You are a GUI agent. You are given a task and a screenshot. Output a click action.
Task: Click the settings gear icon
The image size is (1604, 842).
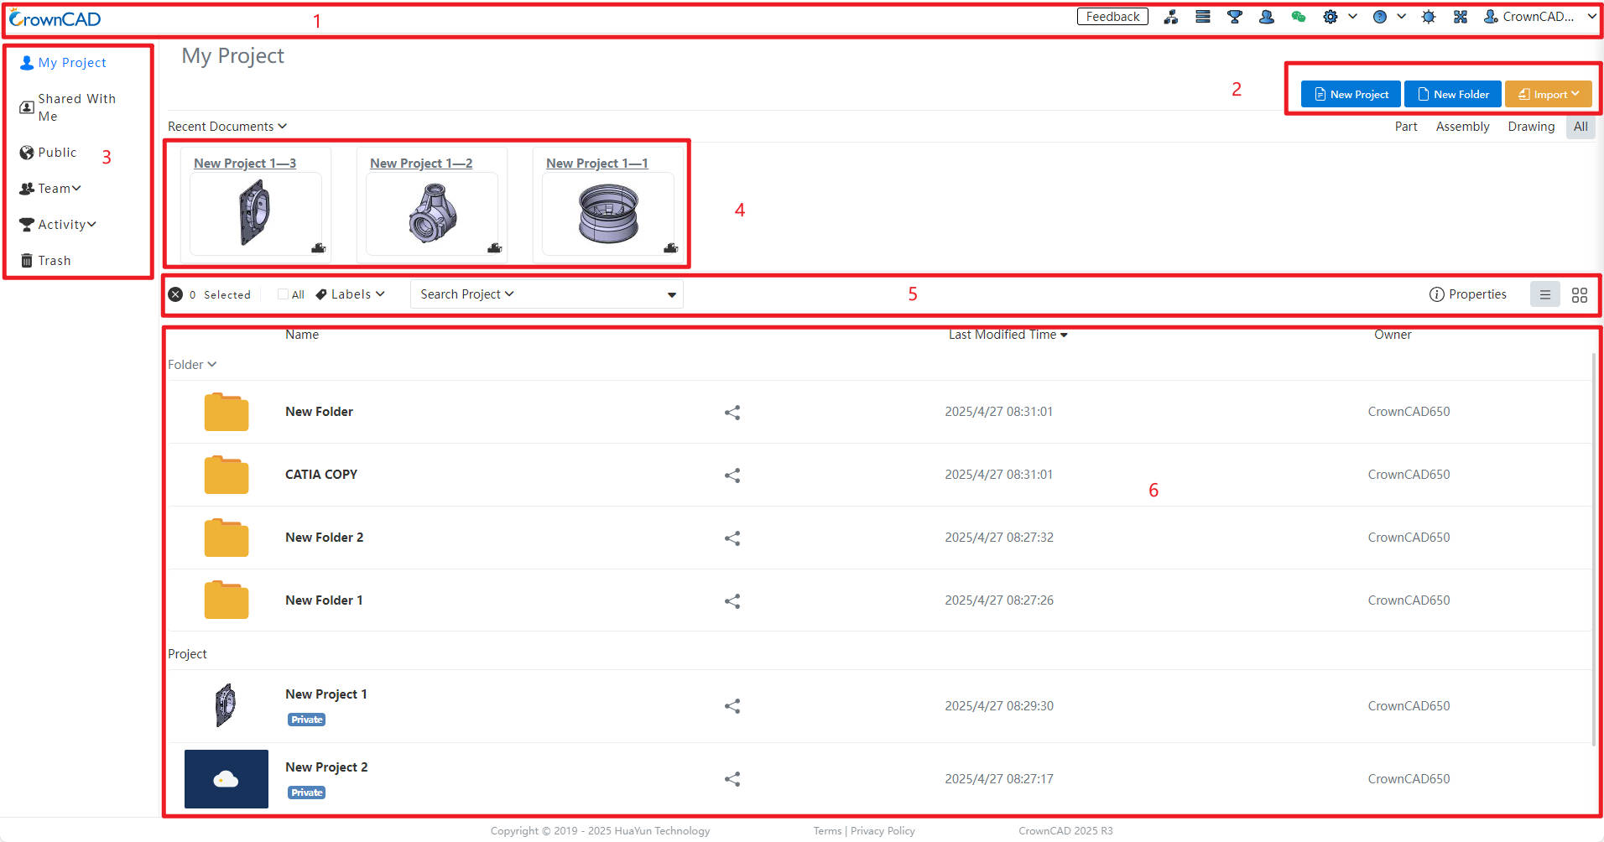[x=1331, y=17]
